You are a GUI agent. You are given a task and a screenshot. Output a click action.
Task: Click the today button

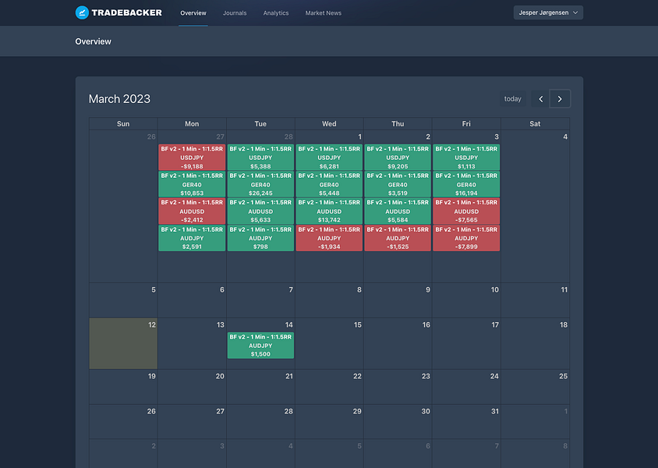tap(512, 99)
